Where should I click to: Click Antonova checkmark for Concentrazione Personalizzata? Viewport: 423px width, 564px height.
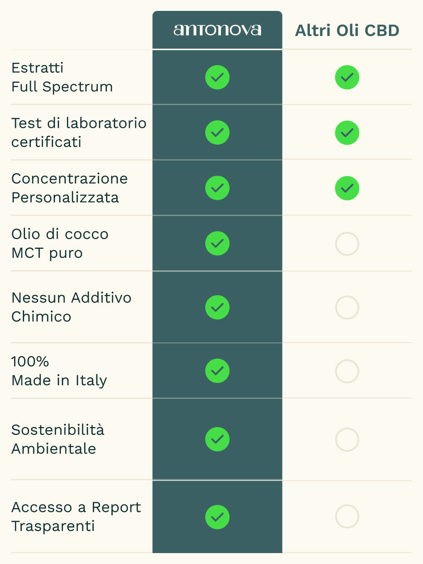(x=217, y=188)
